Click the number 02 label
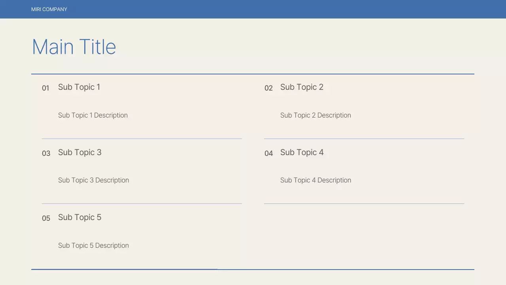The image size is (506, 285). click(268, 88)
